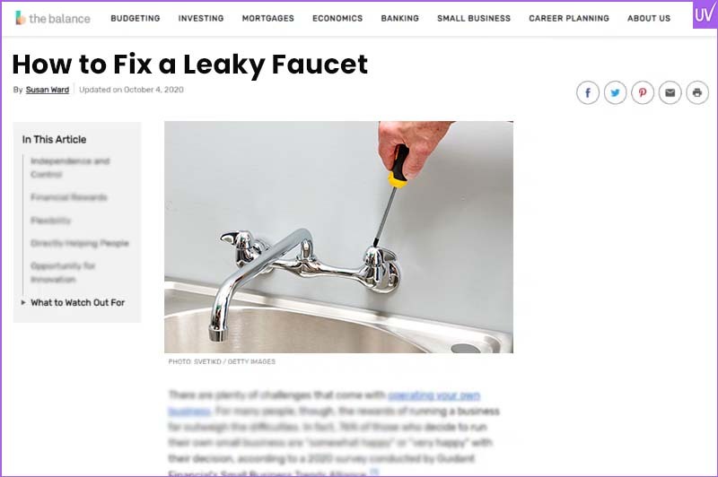The image size is (718, 477).
Task: Click the How to Fix a Leaky Faucet headline
Action: point(189,64)
